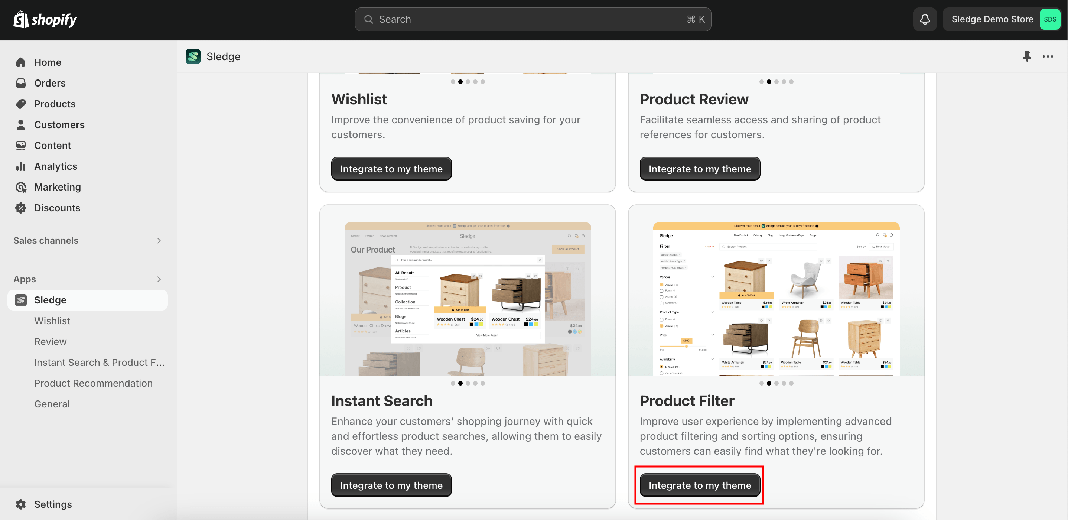Image resolution: width=1068 pixels, height=520 pixels.
Task: Click the Settings gear icon bottom left
Action: pyautogui.click(x=21, y=504)
